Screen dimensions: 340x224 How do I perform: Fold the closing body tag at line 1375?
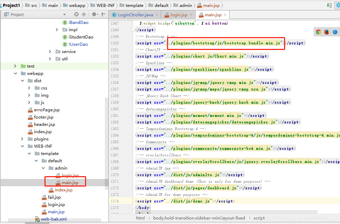[x=133, y=208]
